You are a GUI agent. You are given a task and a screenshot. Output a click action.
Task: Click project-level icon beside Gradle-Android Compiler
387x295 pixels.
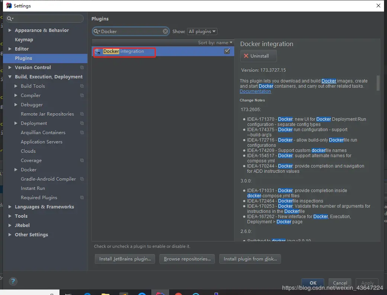pyautogui.click(x=82, y=179)
